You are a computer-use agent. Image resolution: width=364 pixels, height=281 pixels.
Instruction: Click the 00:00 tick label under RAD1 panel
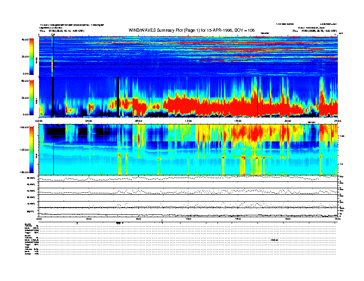click(x=39, y=121)
